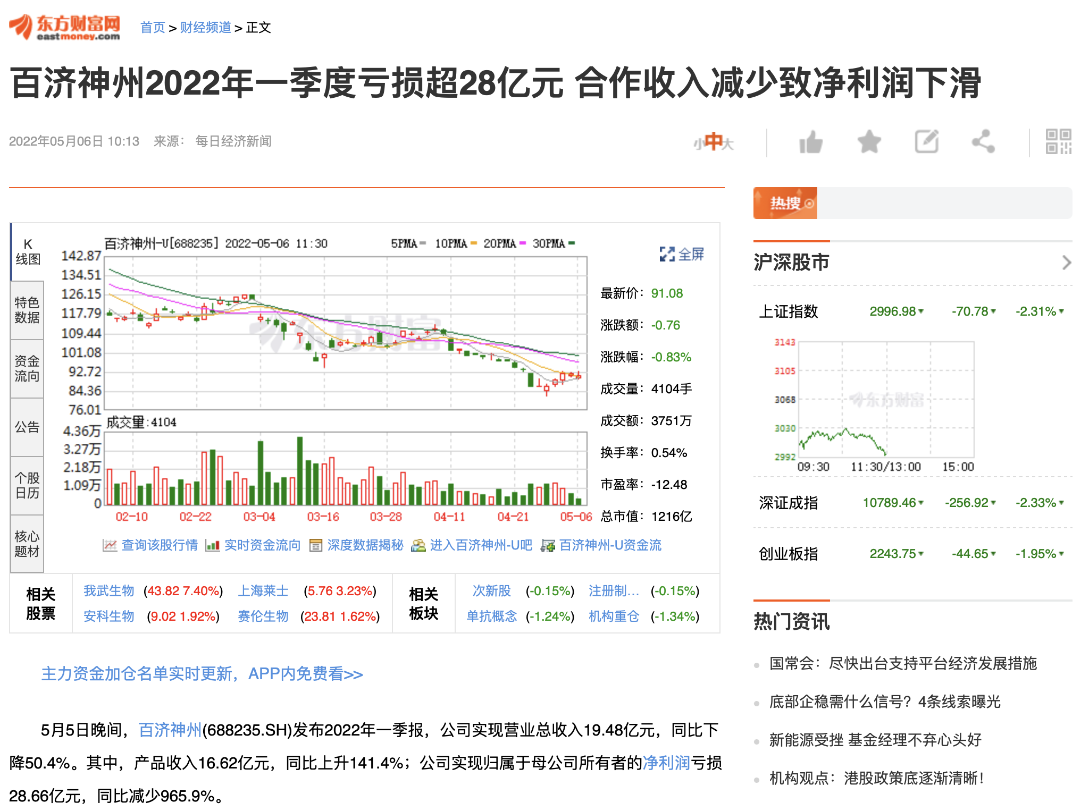Image resolution: width=1089 pixels, height=811 pixels.
Task: Open 上海莱士 stock link
Action: pos(263,591)
